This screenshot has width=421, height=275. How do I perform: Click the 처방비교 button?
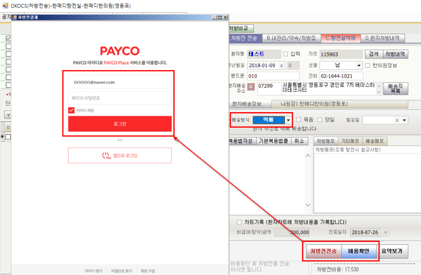(x=241, y=28)
